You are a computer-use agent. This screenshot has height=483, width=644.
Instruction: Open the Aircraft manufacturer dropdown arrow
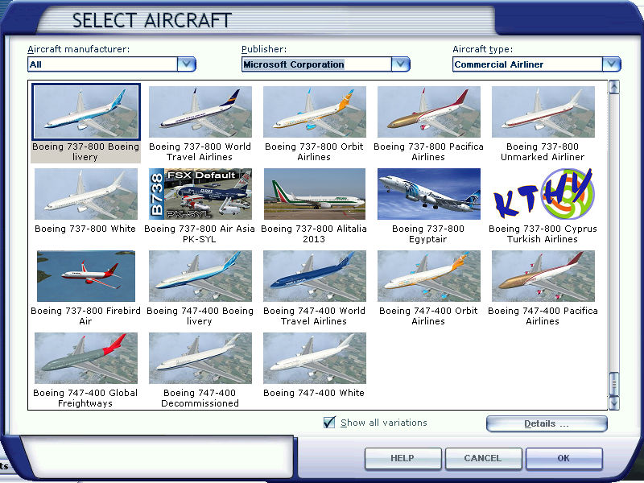(187, 64)
